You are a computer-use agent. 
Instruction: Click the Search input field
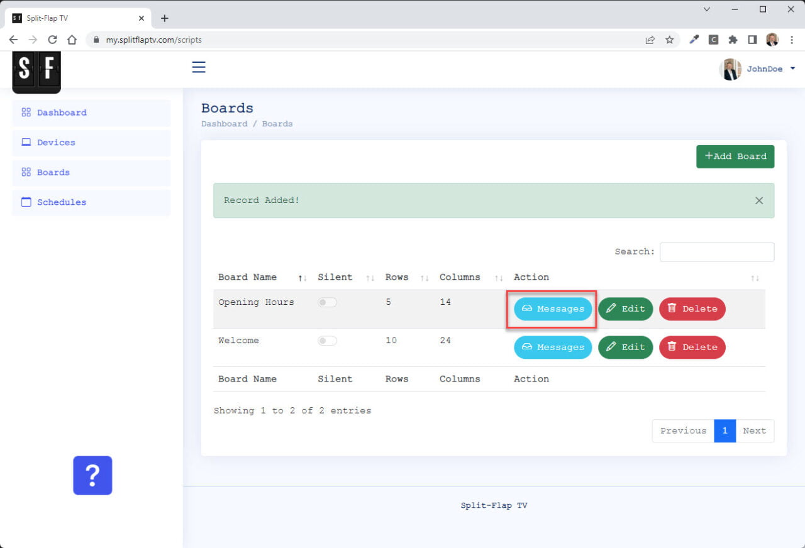click(x=717, y=252)
